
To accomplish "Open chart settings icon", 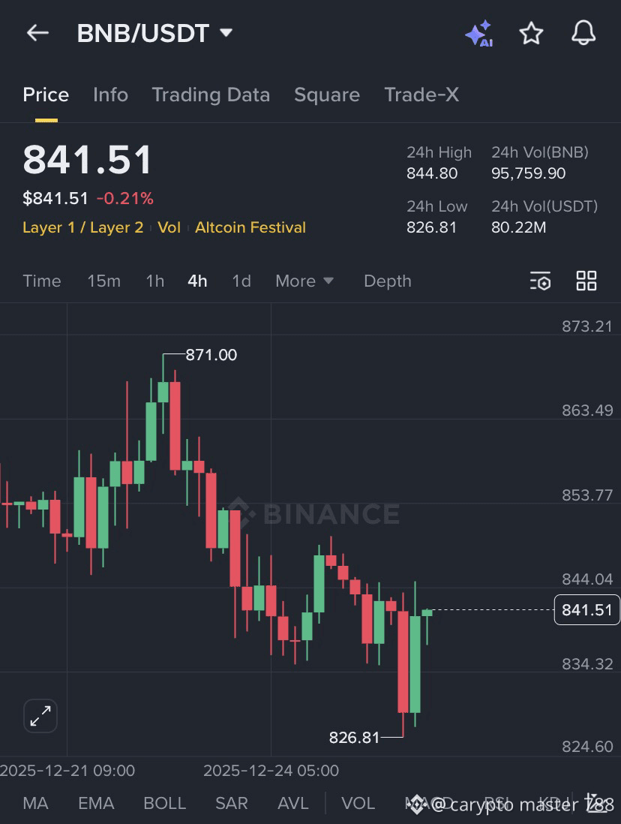I will 540,281.
